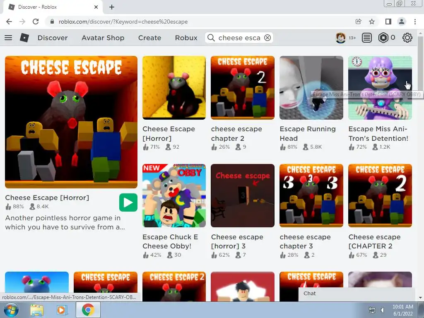Open the Chrome profile avatar icon

pyautogui.click(x=402, y=22)
